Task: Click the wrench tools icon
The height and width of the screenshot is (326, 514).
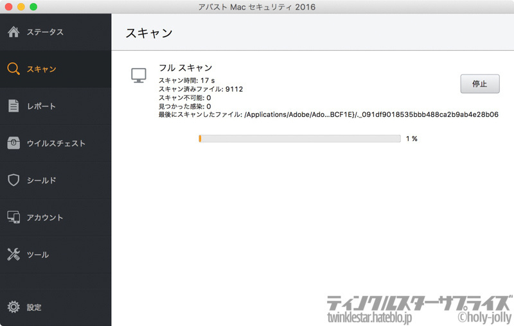Action: click(13, 254)
